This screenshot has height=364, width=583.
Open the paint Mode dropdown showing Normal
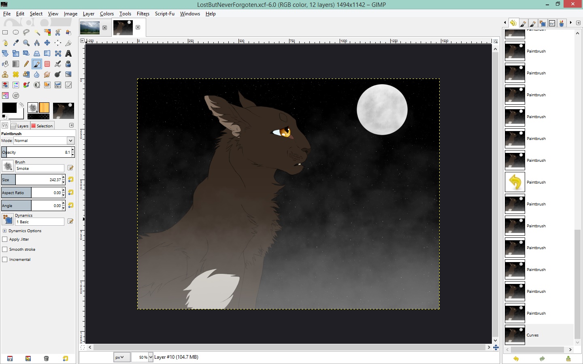44,141
